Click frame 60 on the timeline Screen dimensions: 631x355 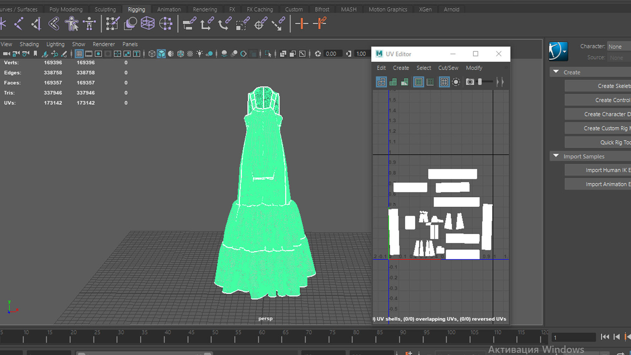262,336
